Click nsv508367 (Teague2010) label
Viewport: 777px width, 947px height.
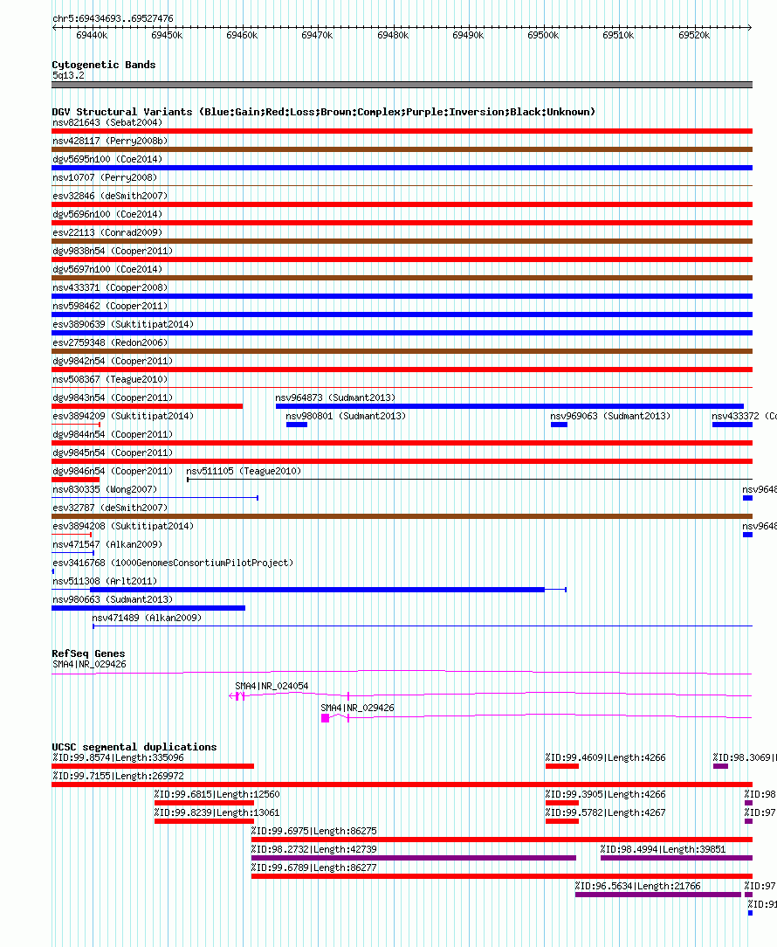(x=110, y=379)
